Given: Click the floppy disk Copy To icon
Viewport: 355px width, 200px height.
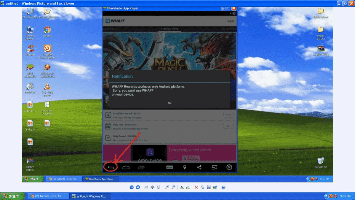Looking at the screenshot, I should pos(209,187).
